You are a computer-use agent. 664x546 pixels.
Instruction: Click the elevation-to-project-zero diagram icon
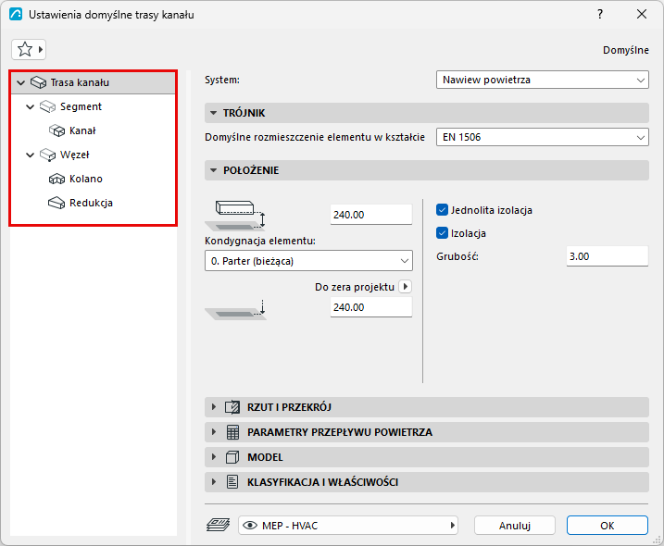pyautogui.click(x=236, y=310)
